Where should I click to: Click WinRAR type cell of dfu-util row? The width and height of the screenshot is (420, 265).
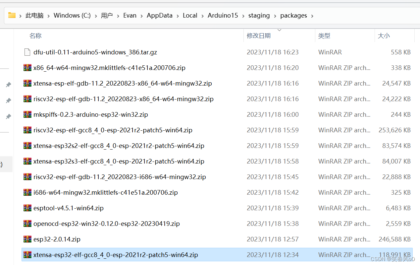(x=330, y=52)
